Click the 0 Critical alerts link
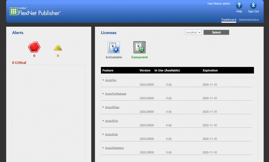Screen dimensions: 269x162 pos(19,63)
